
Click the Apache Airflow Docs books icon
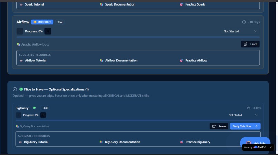pyautogui.click(x=18, y=45)
